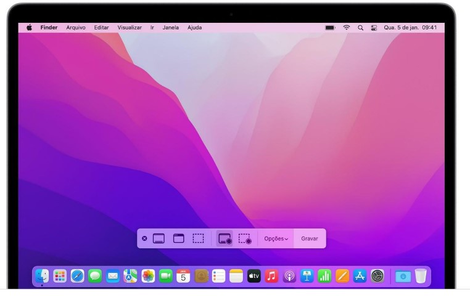Open Notes from the Dock
The height and width of the screenshot is (300, 470).
[236, 276]
